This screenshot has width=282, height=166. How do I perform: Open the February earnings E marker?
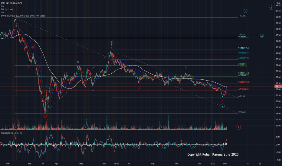click(x=16, y=127)
